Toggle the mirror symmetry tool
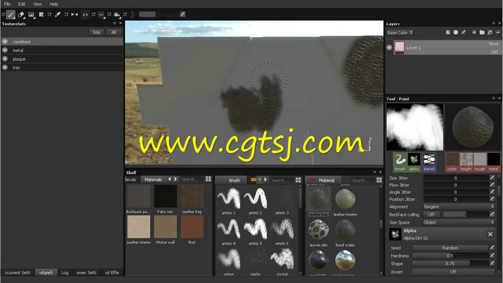The image size is (503, 283). [x=74, y=14]
